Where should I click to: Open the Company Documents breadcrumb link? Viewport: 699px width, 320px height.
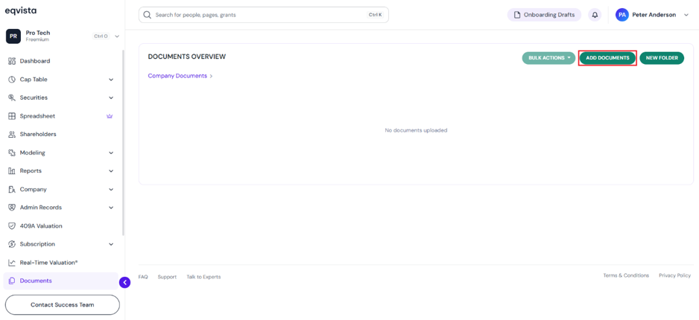[177, 76]
